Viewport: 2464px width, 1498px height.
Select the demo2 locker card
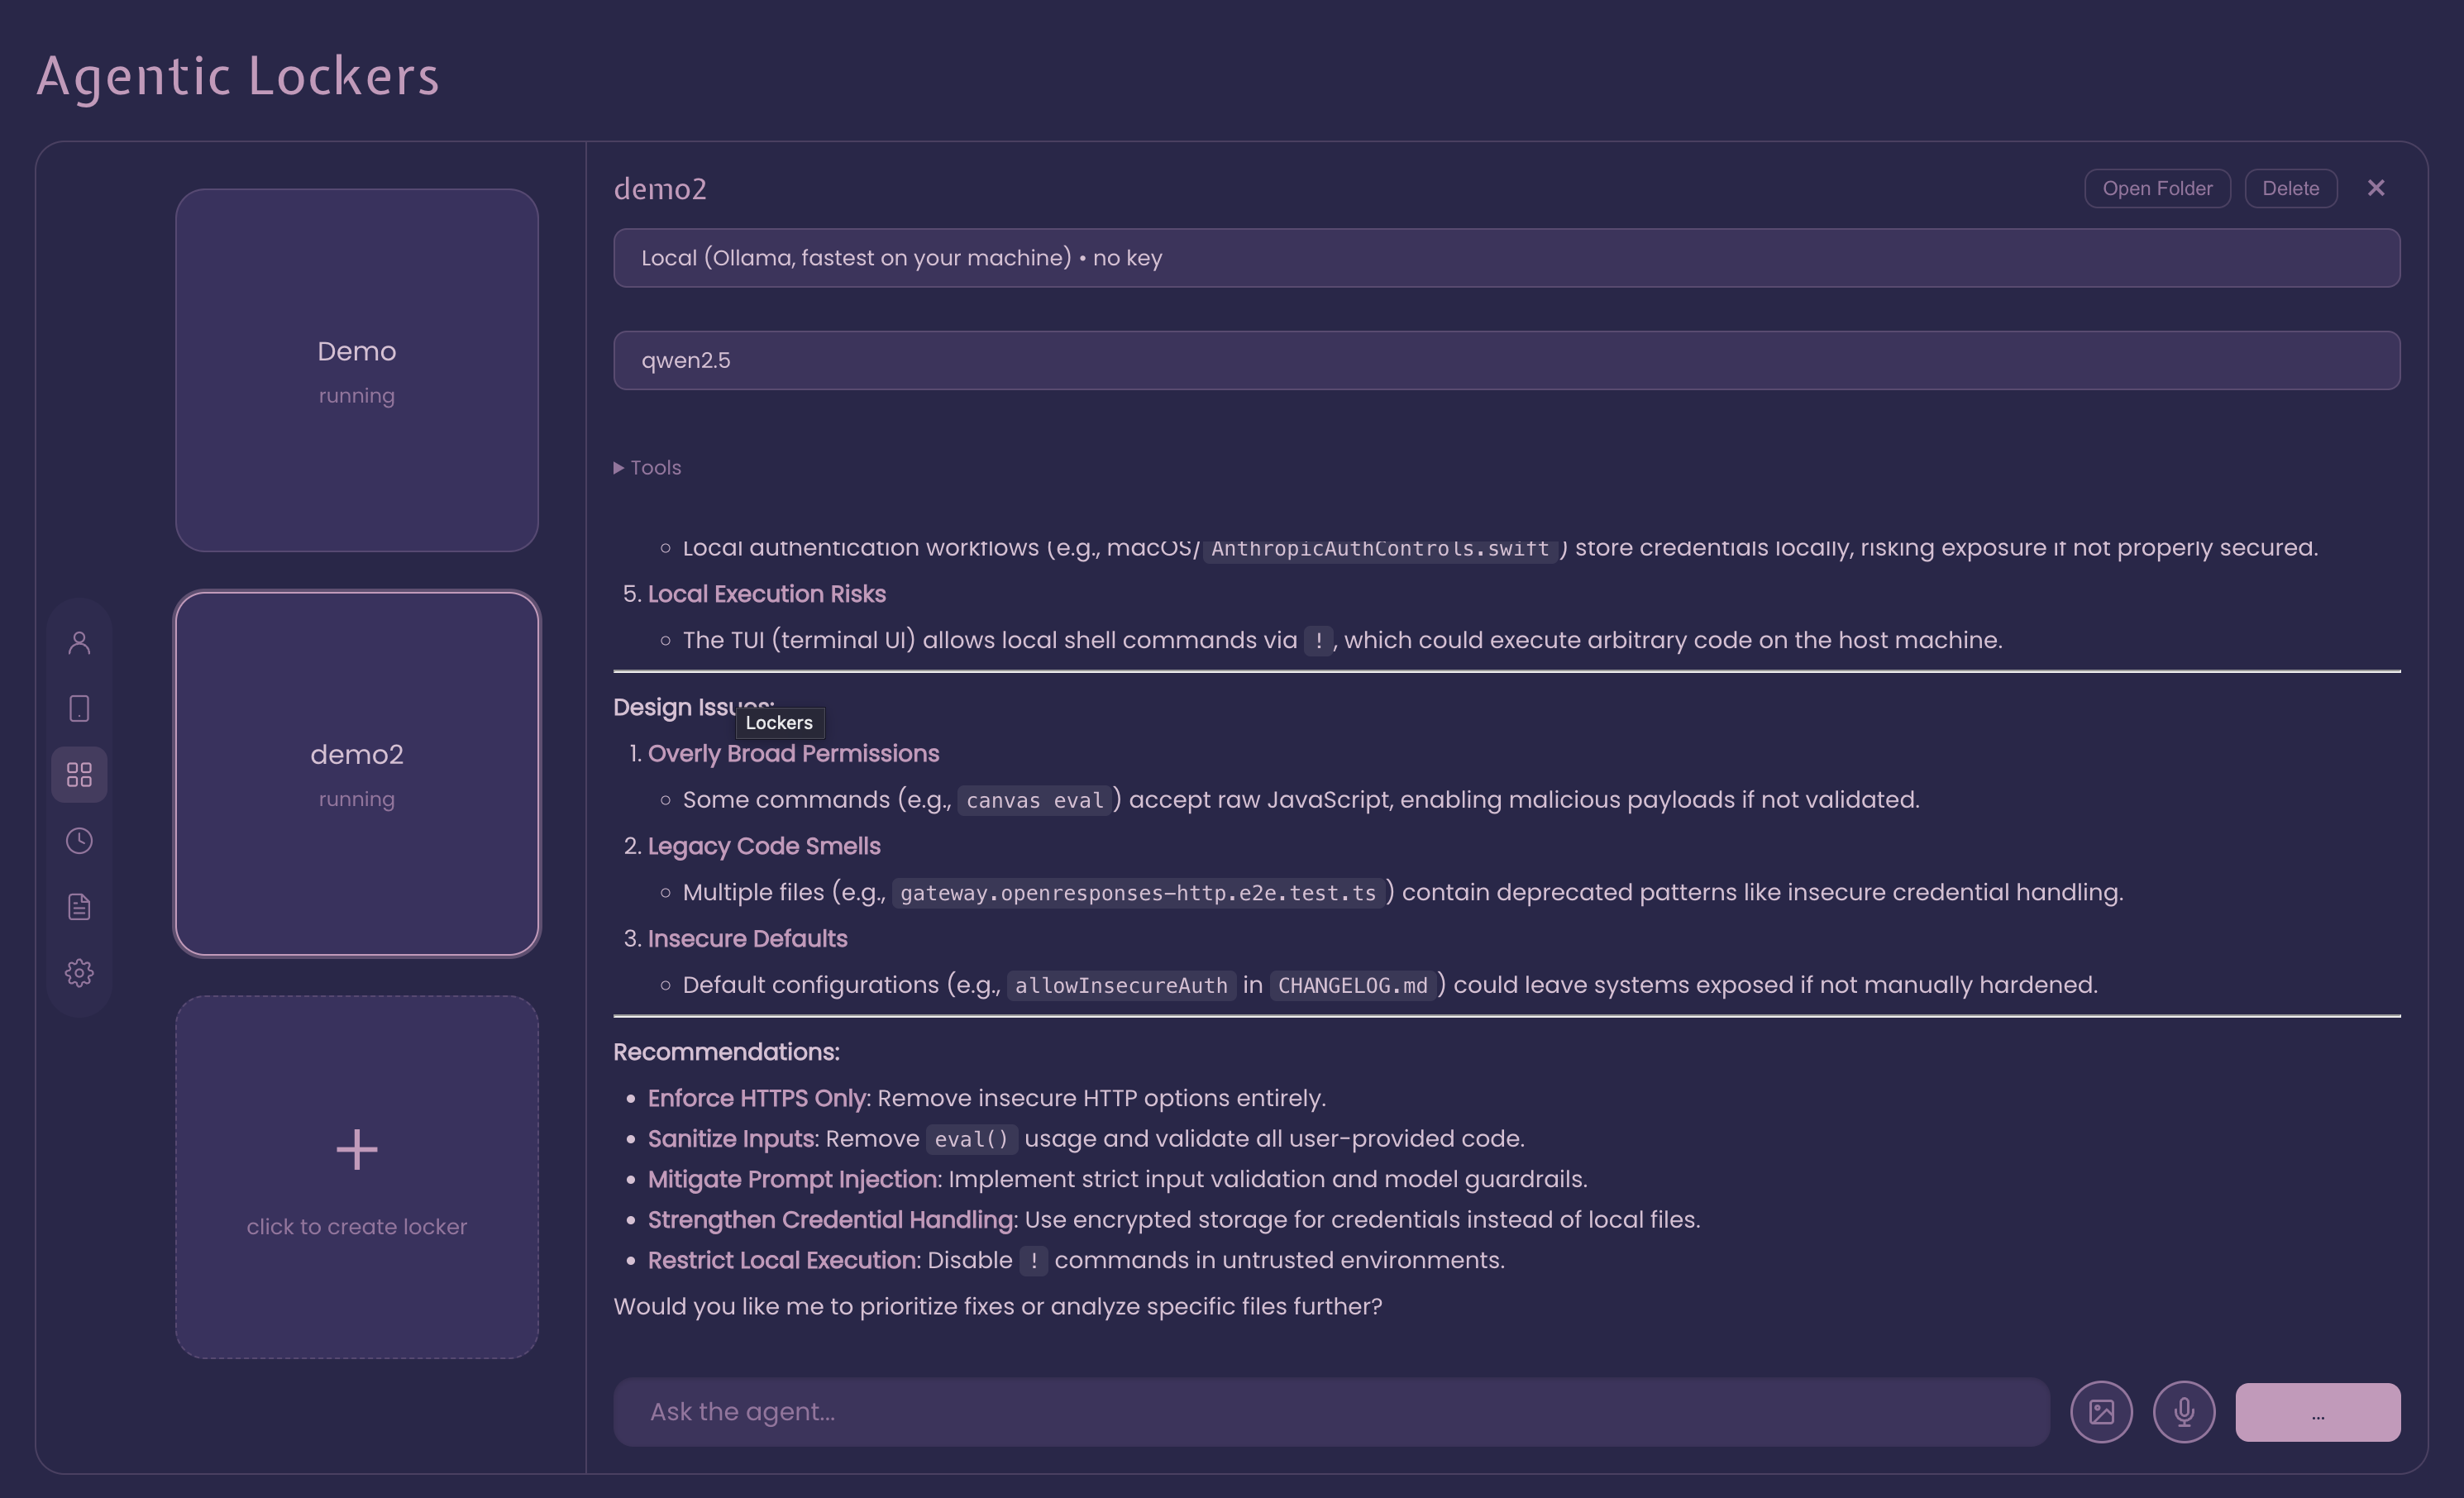click(357, 774)
